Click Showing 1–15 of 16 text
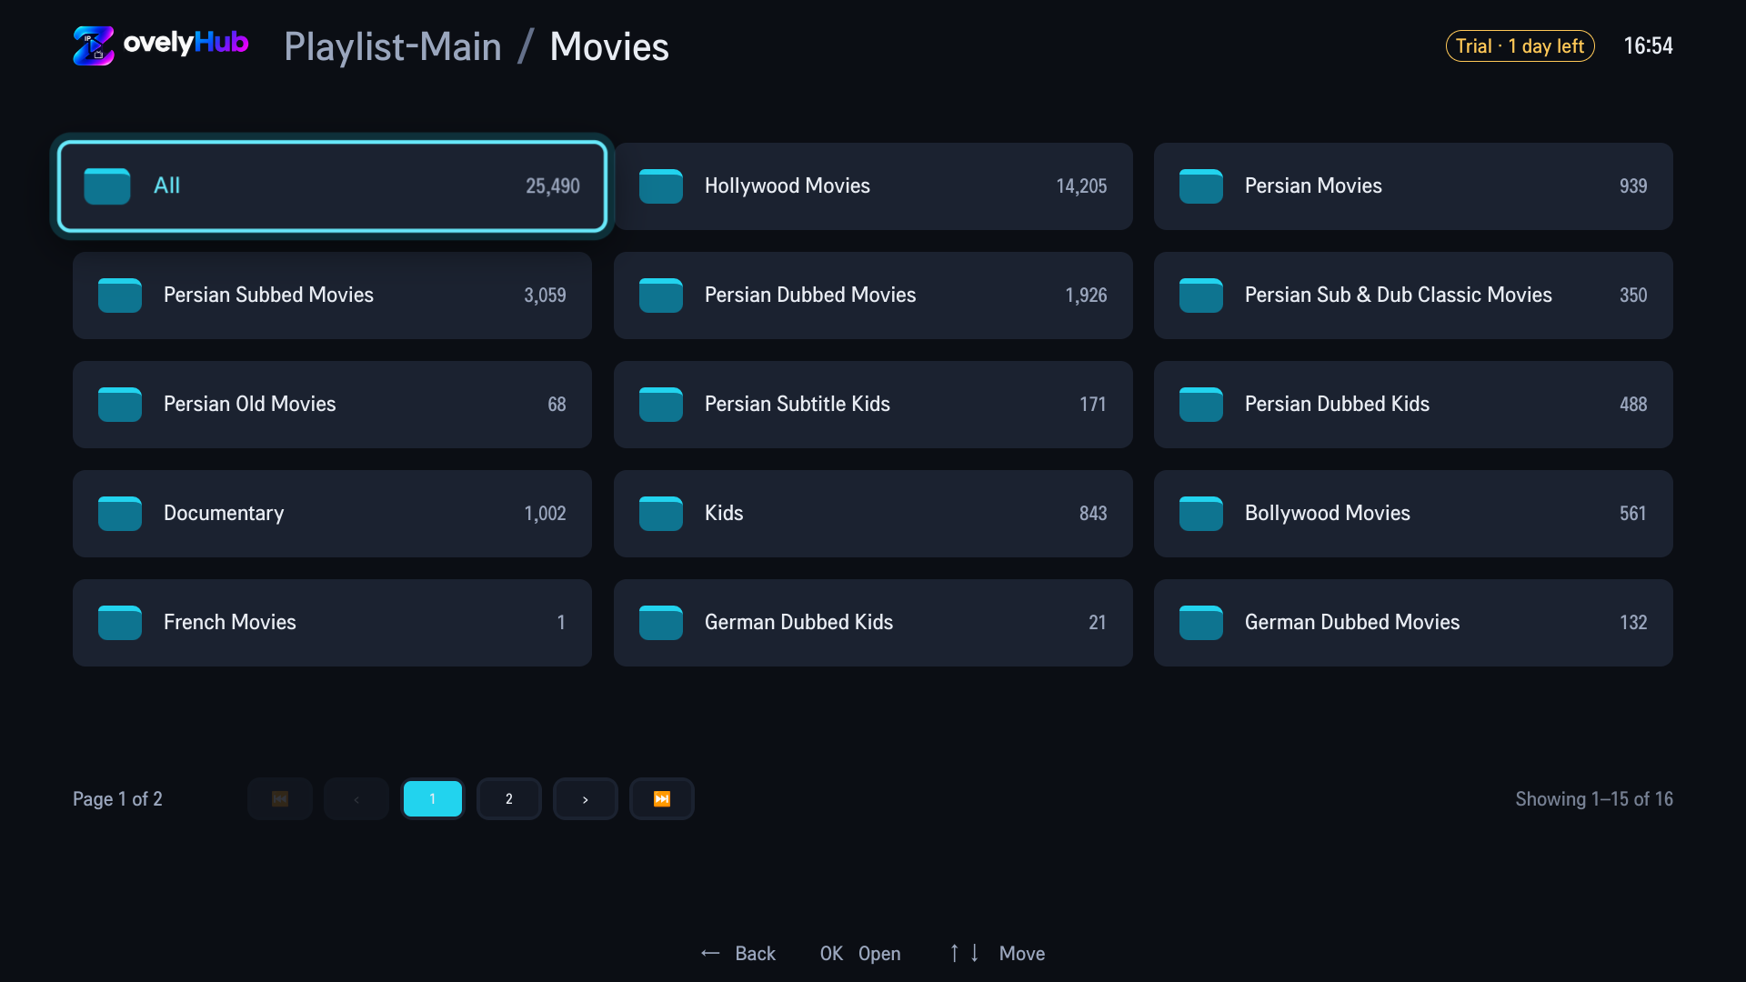This screenshot has height=982, width=1746. tap(1594, 799)
